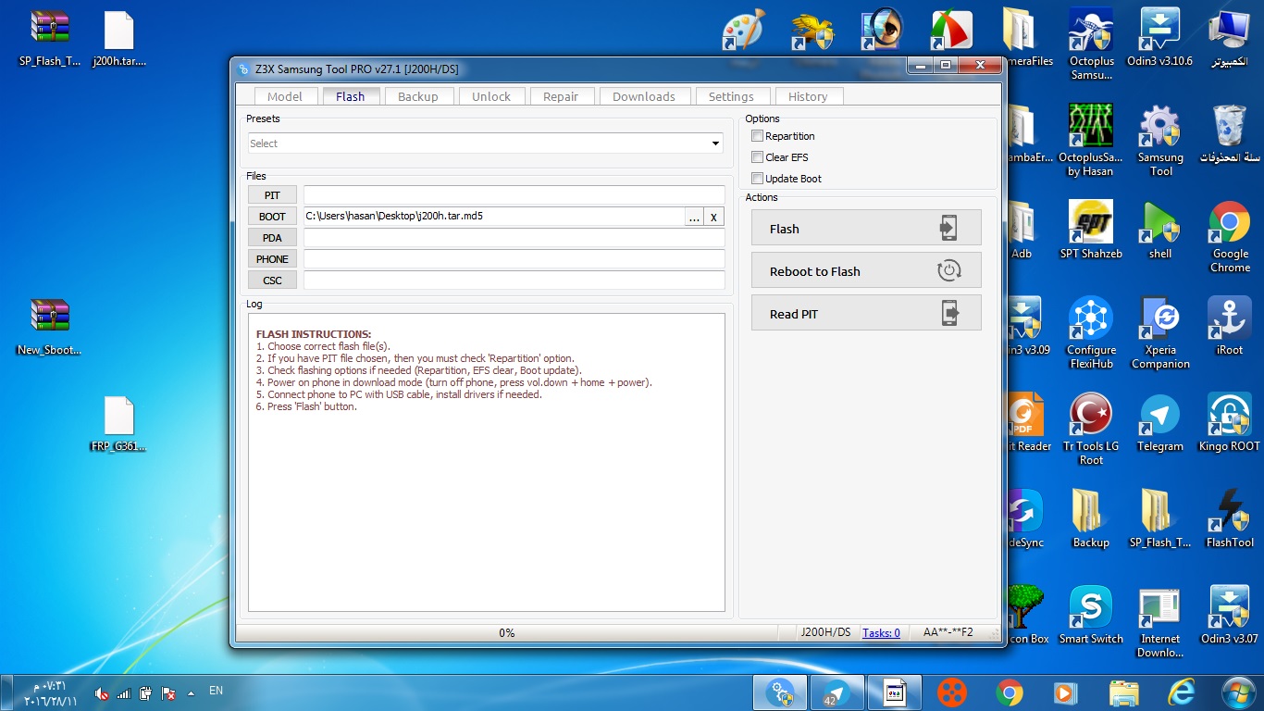1264x711 pixels.
Task: Click the Reboot to Flash button
Action: pos(866,271)
